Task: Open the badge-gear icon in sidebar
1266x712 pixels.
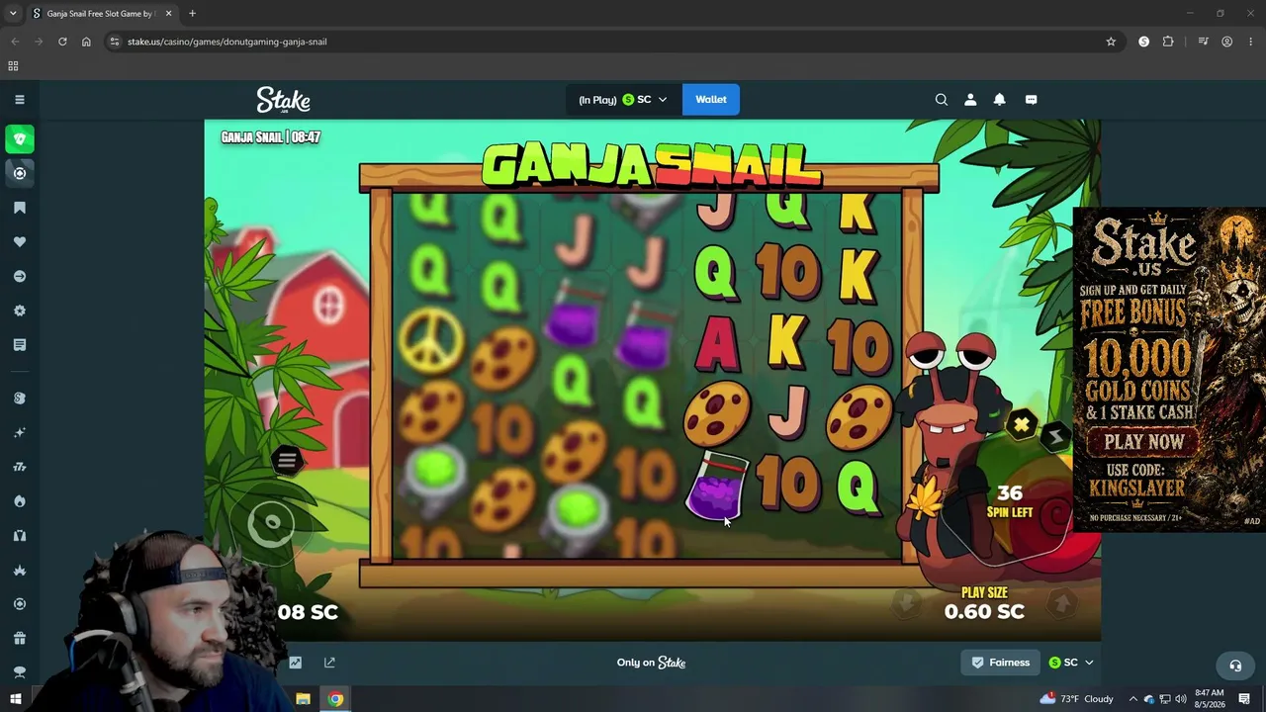Action: pos(20,311)
